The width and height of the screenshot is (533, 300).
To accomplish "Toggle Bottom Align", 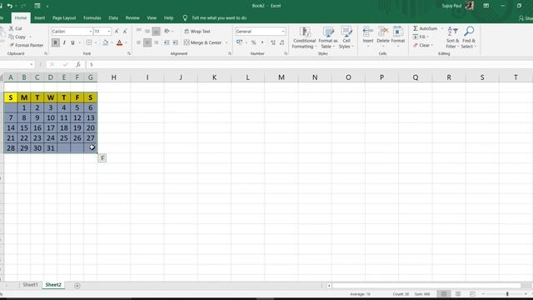I will pyautogui.click(x=156, y=32).
